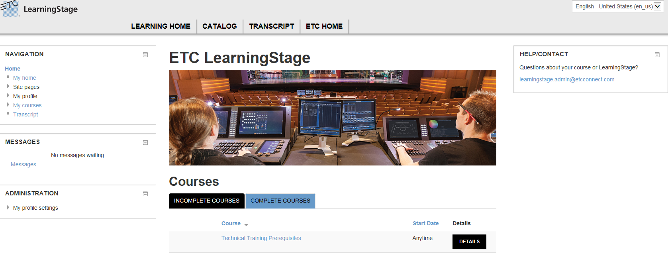This screenshot has width=668, height=254.
Task: Switch to COMPLETE COURSES tab
Action: point(280,201)
